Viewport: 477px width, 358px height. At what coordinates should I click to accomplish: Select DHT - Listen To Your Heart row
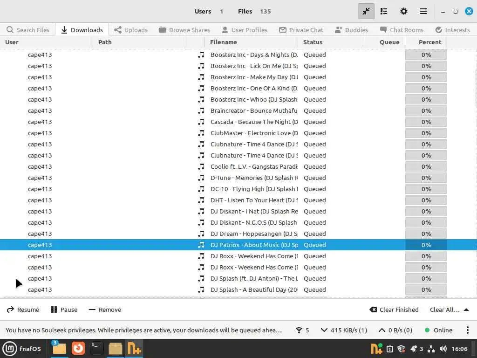238,200
